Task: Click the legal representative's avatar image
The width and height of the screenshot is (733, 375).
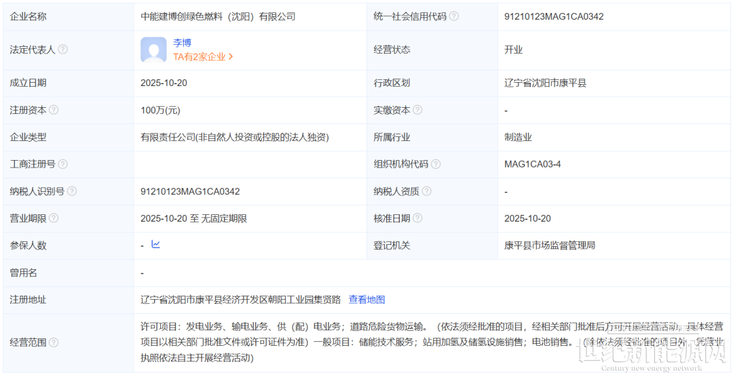Action: coord(153,50)
